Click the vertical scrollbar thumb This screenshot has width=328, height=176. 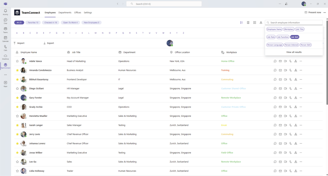(x=327, y=62)
